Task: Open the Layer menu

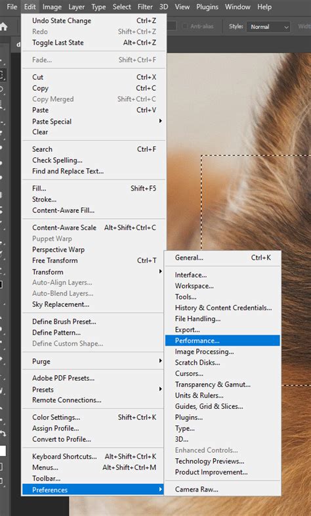Action: [x=76, y=7]
